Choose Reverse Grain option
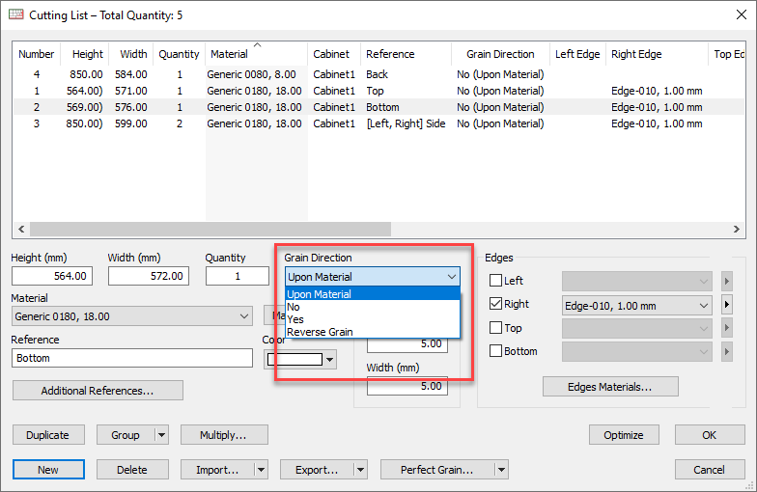Image resolution: width=757 pixels, height=492 pixels. (373, 332)
